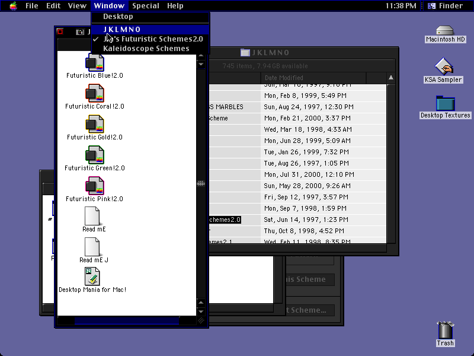
Task: Click scroll-up arrow at bottom of Futuristic Schemes scrollbar
Action: tap(201, 303)
